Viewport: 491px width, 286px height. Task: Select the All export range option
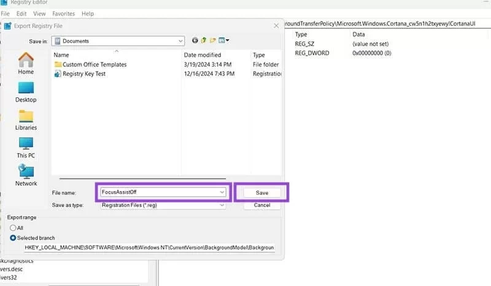pyautogui.click(x=13, y=228)
